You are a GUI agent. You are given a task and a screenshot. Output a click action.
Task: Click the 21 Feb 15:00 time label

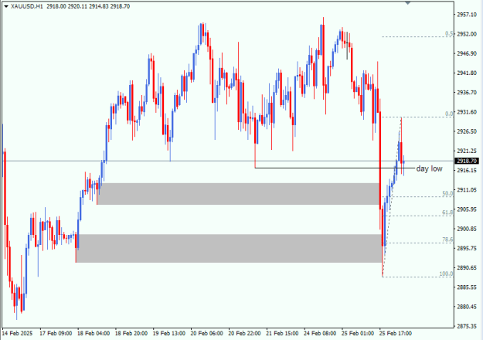[x=282, y=334]
